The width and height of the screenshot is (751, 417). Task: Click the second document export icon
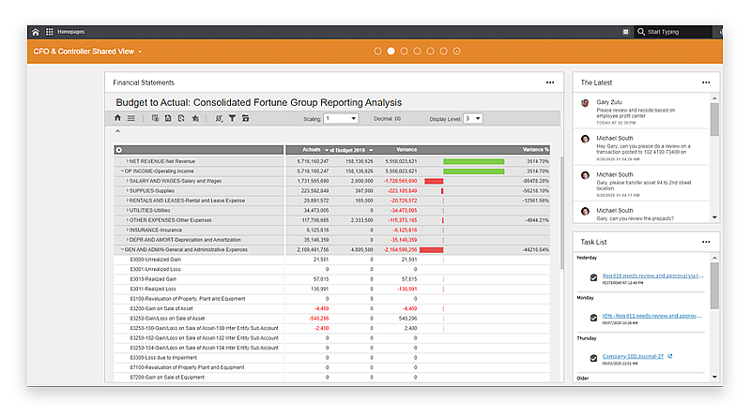coord(168,118)
